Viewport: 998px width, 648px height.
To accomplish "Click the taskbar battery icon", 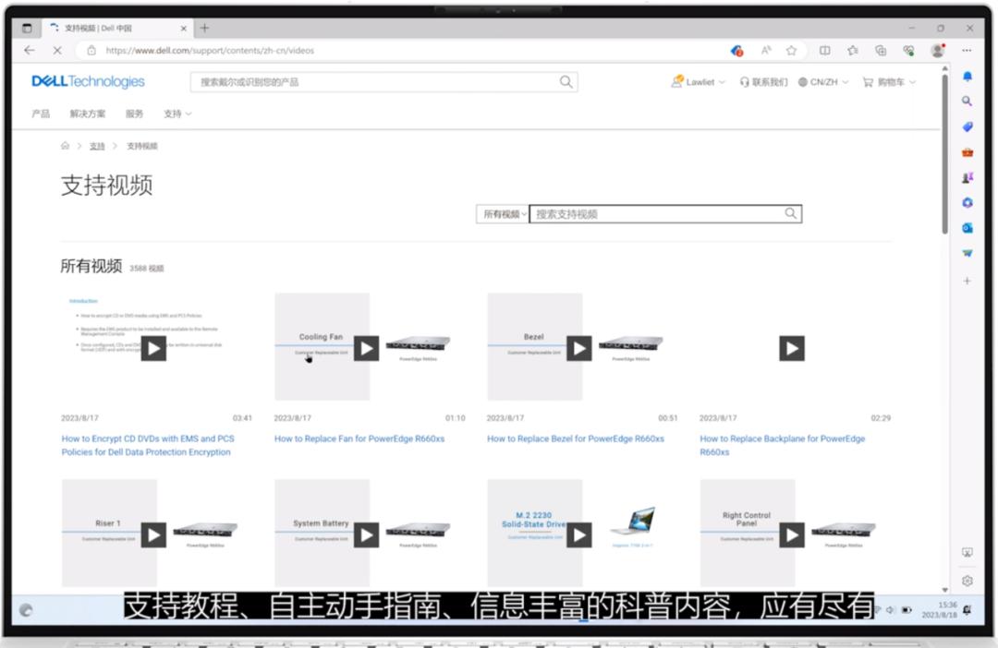I will [907, 610].
